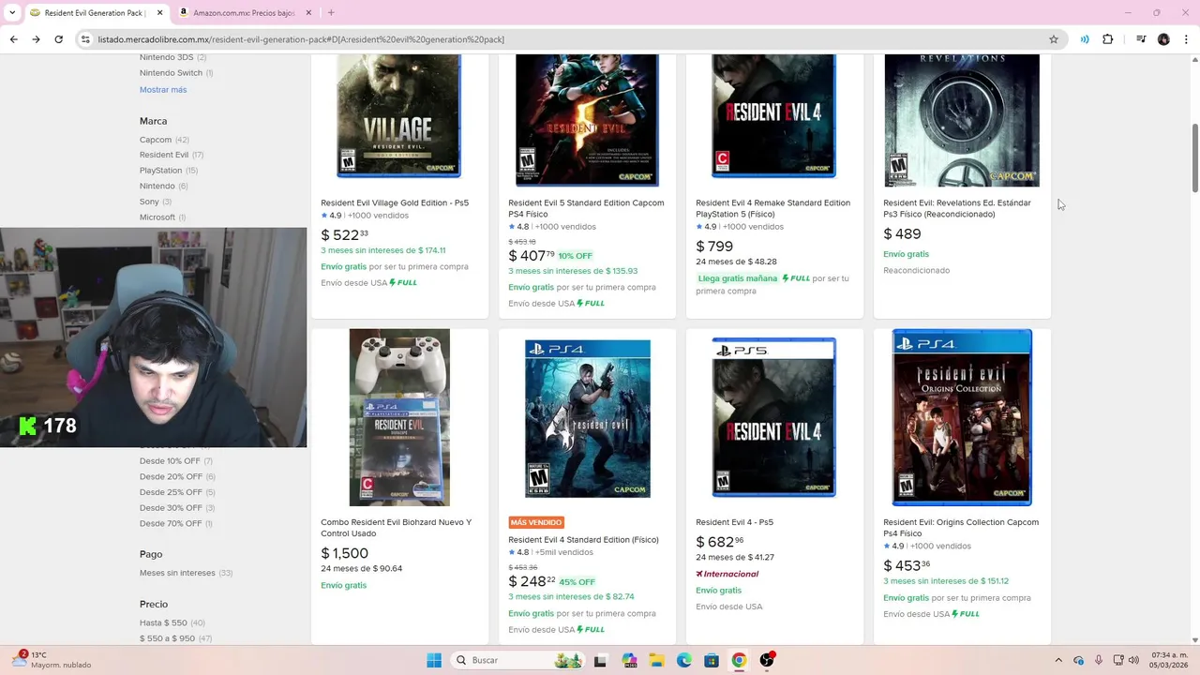Open the network tray icon
This screenshot has width=1200, height=675.
1118,660
